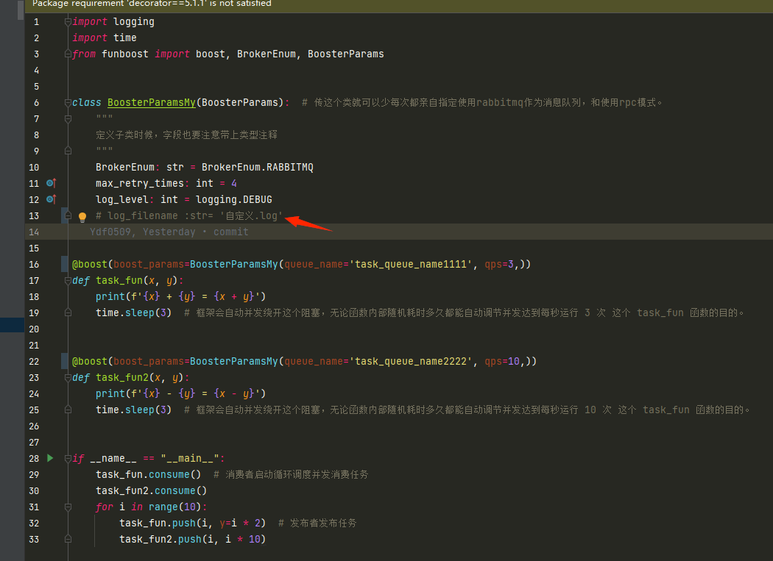Screen dimensions: 773x561
Task: Click the left vertical scrollbar thumb
Action: point(20,10)
